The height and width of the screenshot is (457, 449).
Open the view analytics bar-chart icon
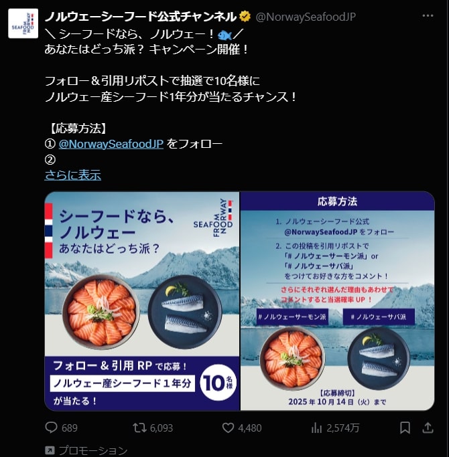pos(316,428)
